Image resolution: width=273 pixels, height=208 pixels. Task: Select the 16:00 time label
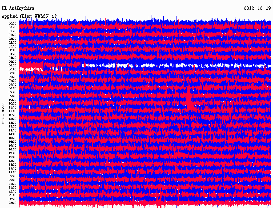[x=13, y=145]
